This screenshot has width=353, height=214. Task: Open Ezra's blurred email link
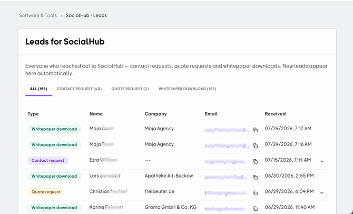[226, 161]
